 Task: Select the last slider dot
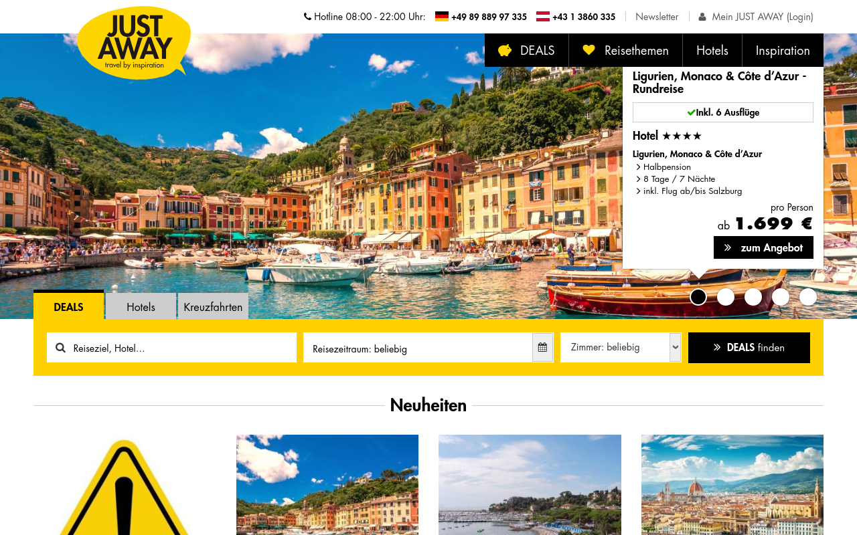click(x=808, y=297)
